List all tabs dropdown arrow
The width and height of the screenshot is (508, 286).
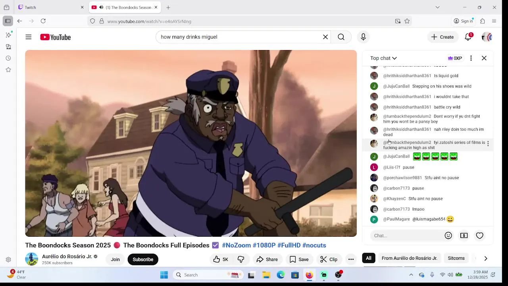click(437, 7)
